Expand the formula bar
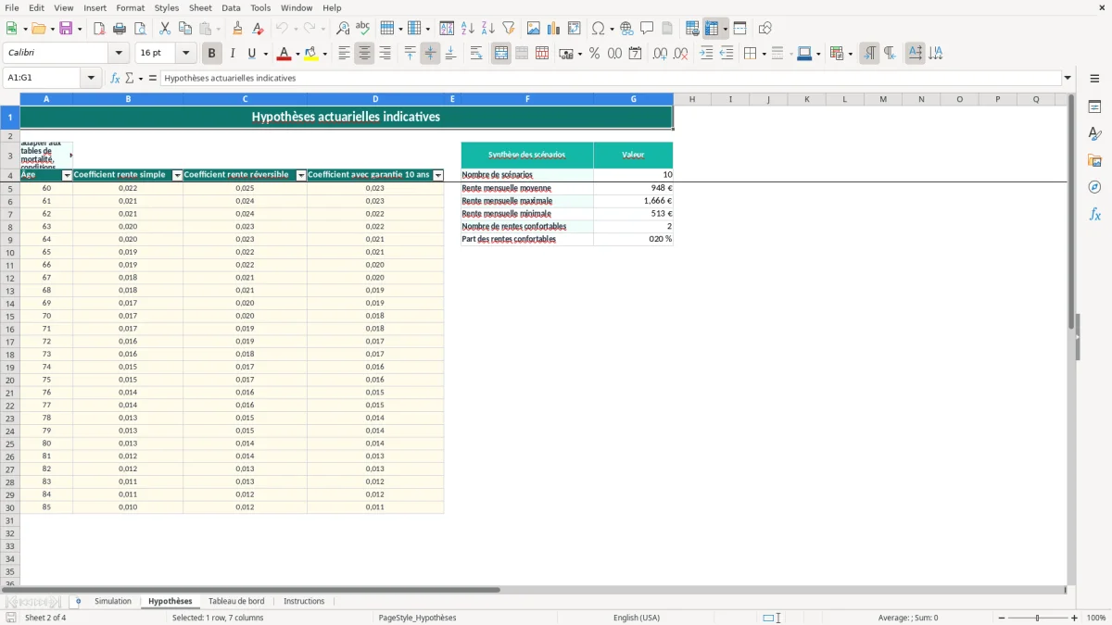 coord(1068,78)
